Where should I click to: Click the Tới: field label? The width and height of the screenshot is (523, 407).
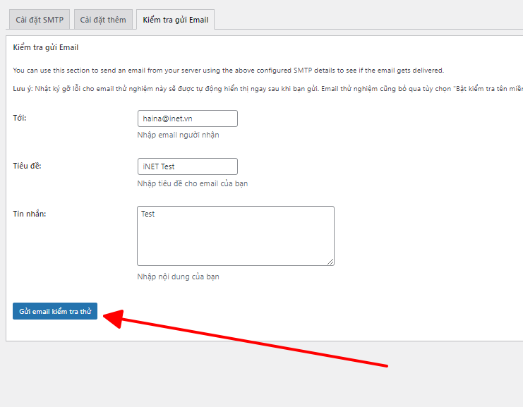(19, 118)
